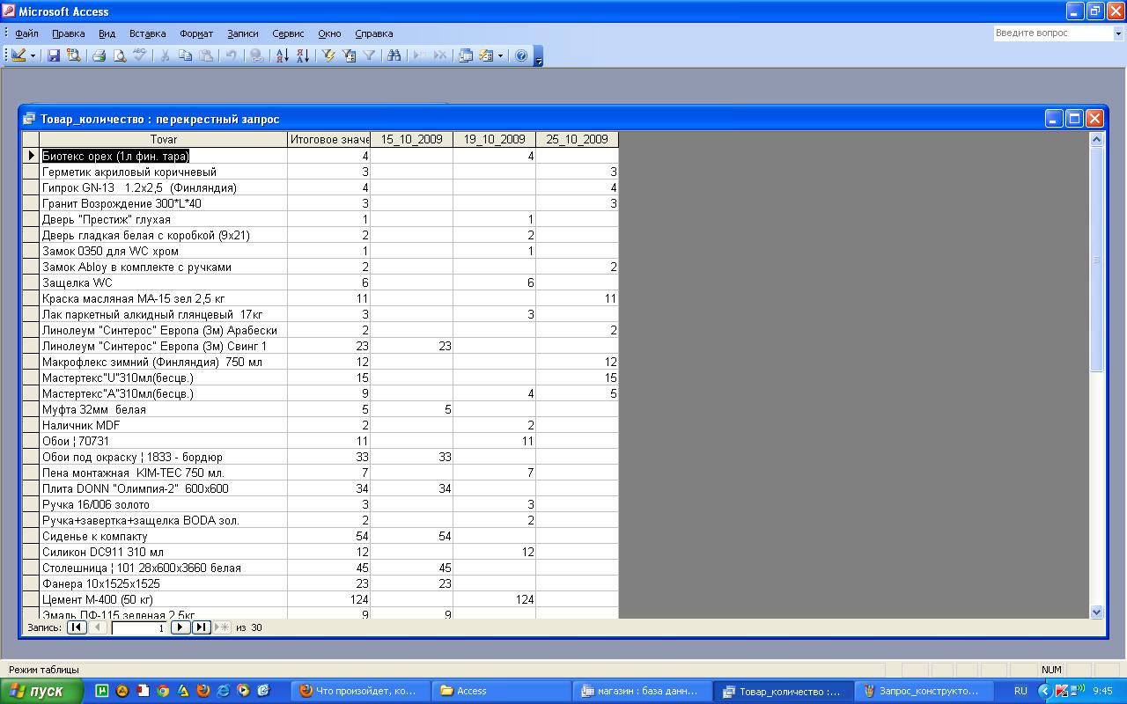
Task: Save the query with floppy icon
Action: [x=54, y=55]
